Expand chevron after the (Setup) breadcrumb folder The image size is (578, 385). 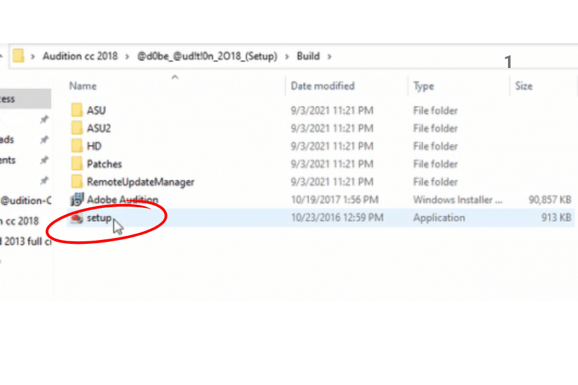[x=287, y=56]
